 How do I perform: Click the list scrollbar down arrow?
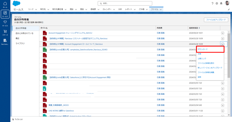tap(229, 115)
